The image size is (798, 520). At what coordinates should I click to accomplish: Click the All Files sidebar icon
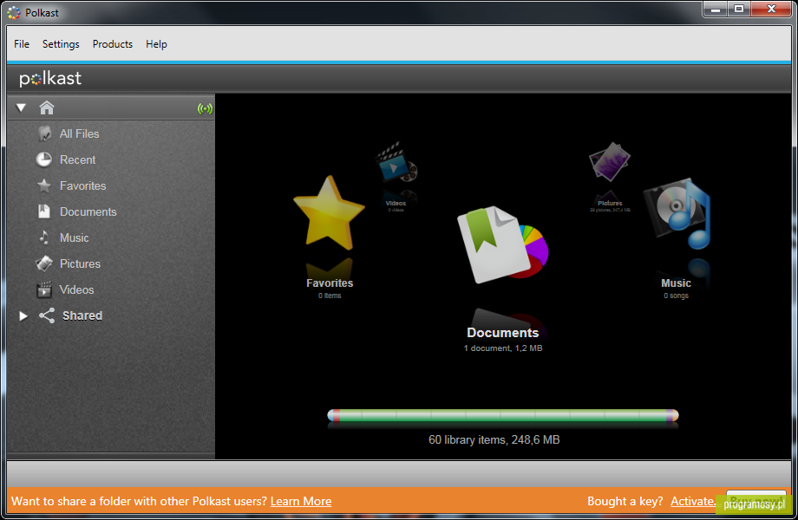[44, 133]
